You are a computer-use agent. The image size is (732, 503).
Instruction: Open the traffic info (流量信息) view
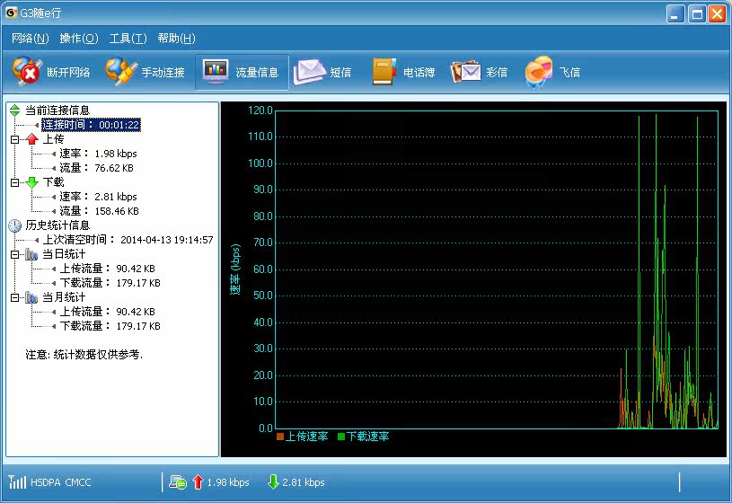[x=216, y=72]
